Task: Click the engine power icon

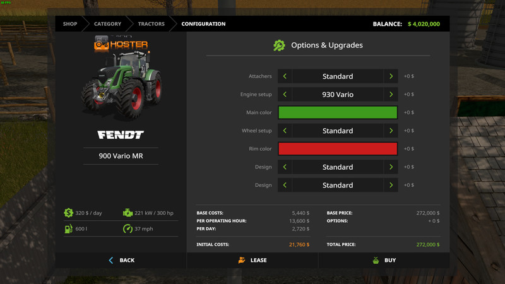Action: click(128, 213)
